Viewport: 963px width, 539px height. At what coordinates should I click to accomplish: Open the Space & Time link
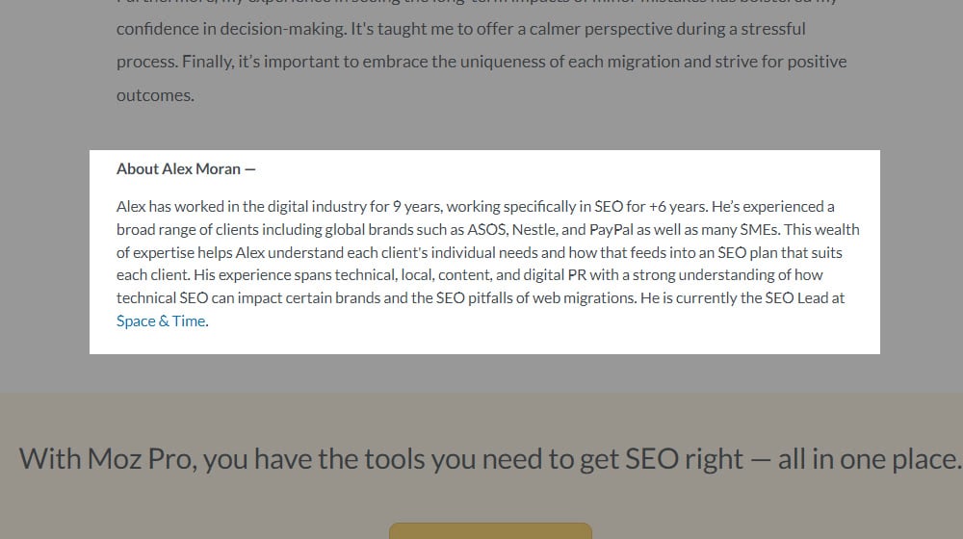[x=161, y=321]
